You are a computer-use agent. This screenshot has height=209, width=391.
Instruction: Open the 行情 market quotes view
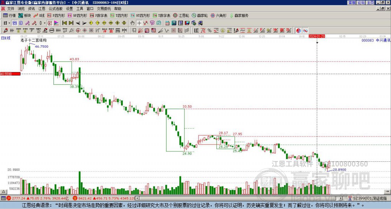pyautogui.click(x=9, y=15)
